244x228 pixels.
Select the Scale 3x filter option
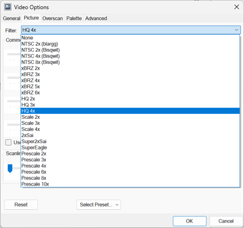pyautogui.click(x=130, y=123)
